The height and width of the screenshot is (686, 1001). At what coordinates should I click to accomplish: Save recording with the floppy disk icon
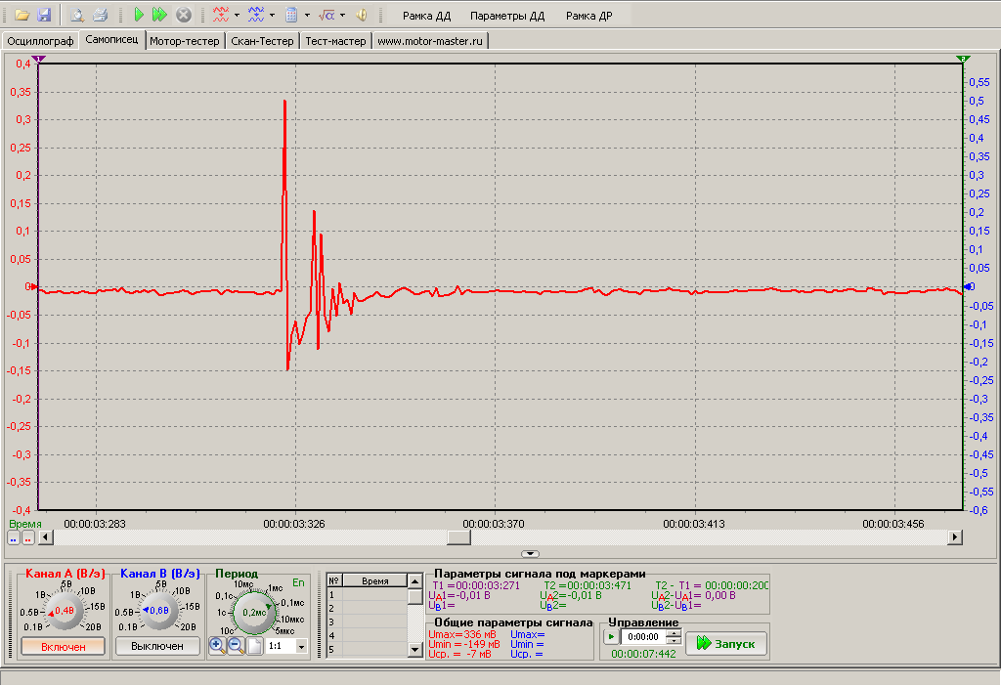(x=43, y=16)
